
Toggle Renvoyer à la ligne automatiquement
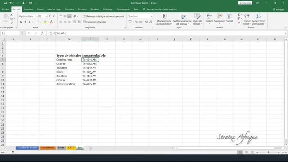103,16
